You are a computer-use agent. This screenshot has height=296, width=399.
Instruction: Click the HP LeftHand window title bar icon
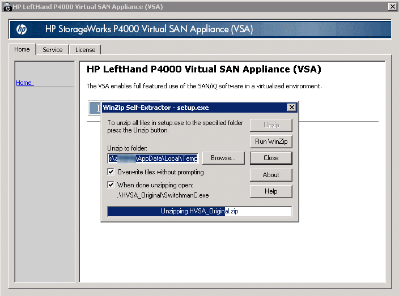(x=7, y=7)
